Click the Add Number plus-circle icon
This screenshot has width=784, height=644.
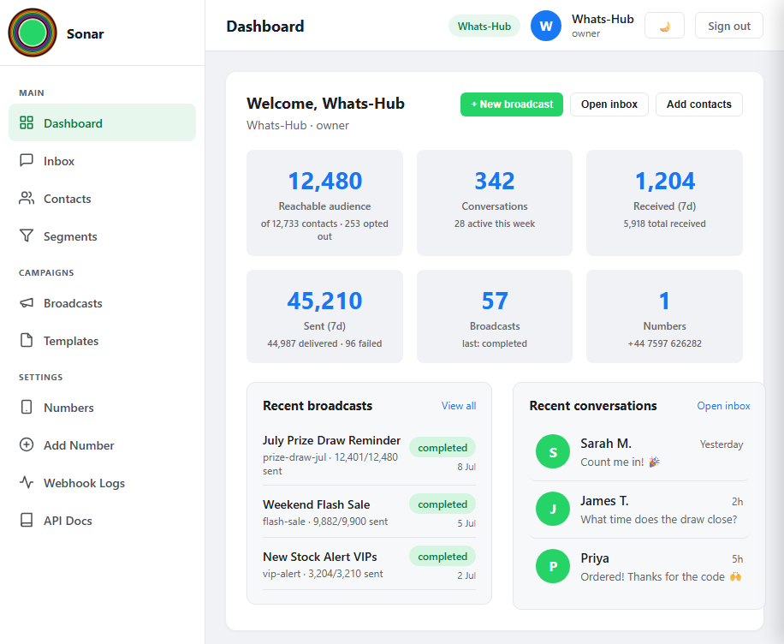pos(27,444)
